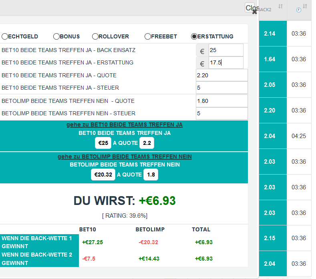Sort by the BACK2 column arrows

[x=280, y=6]
